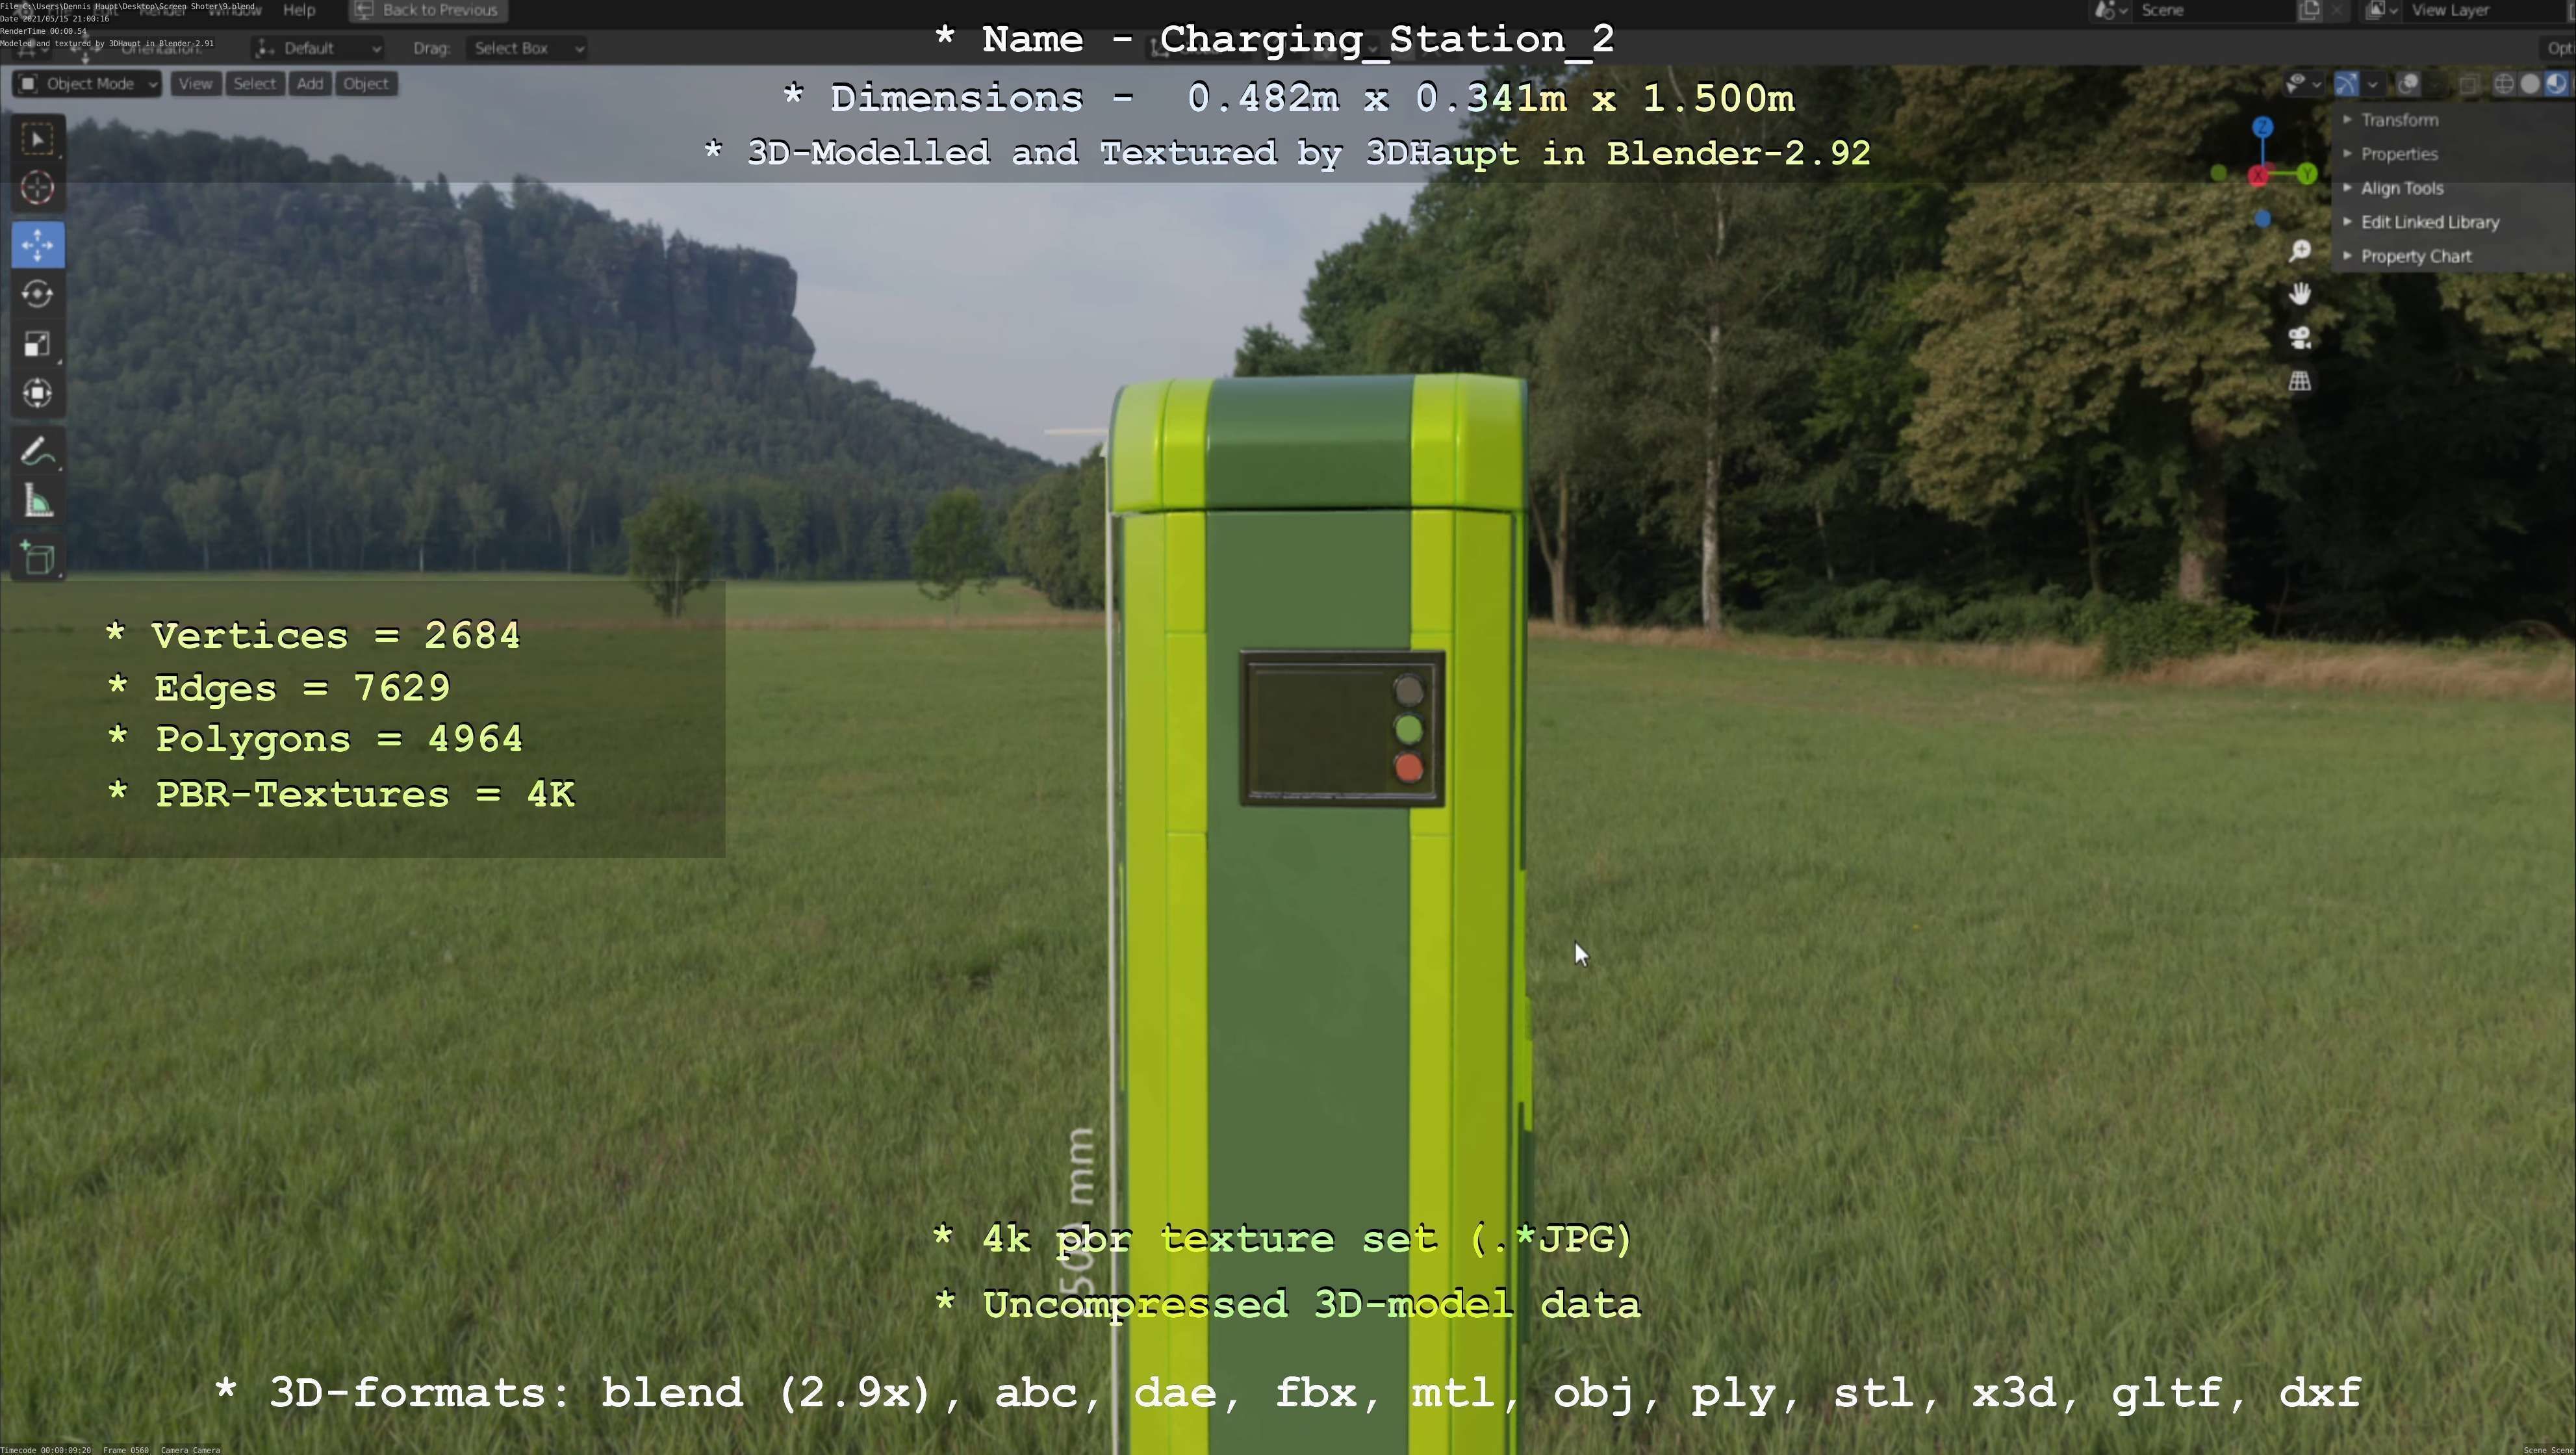Toggle show gizmo button
2576x1455 pixels.
2346,84
